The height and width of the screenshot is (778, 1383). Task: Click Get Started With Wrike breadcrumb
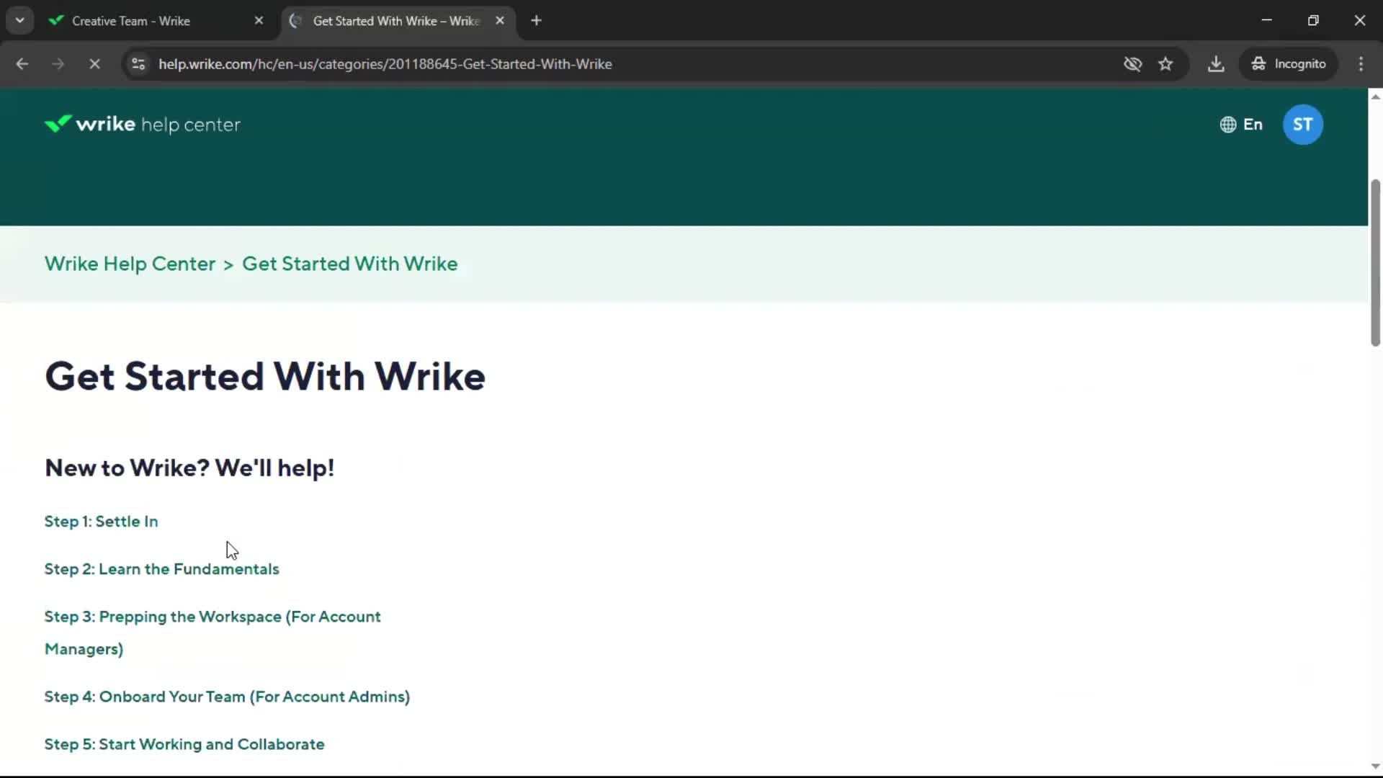click(x=349, y=264)
